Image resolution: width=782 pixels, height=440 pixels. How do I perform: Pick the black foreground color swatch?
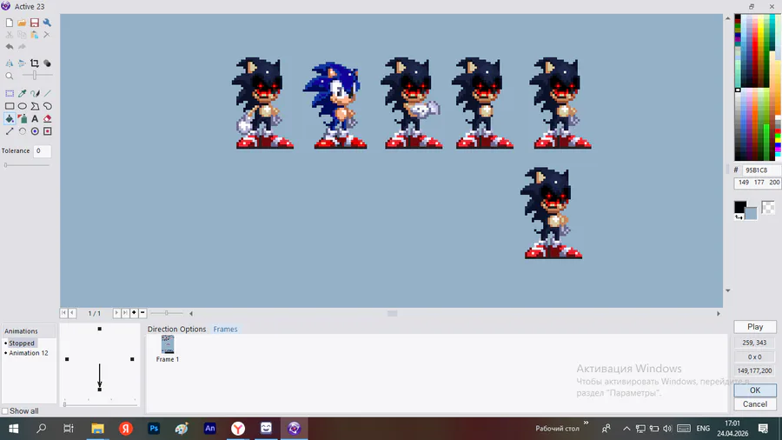(740, 207)
